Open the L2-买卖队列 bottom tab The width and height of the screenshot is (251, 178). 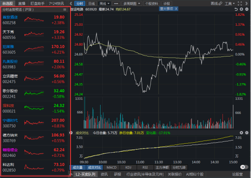(x=86, y=174)
